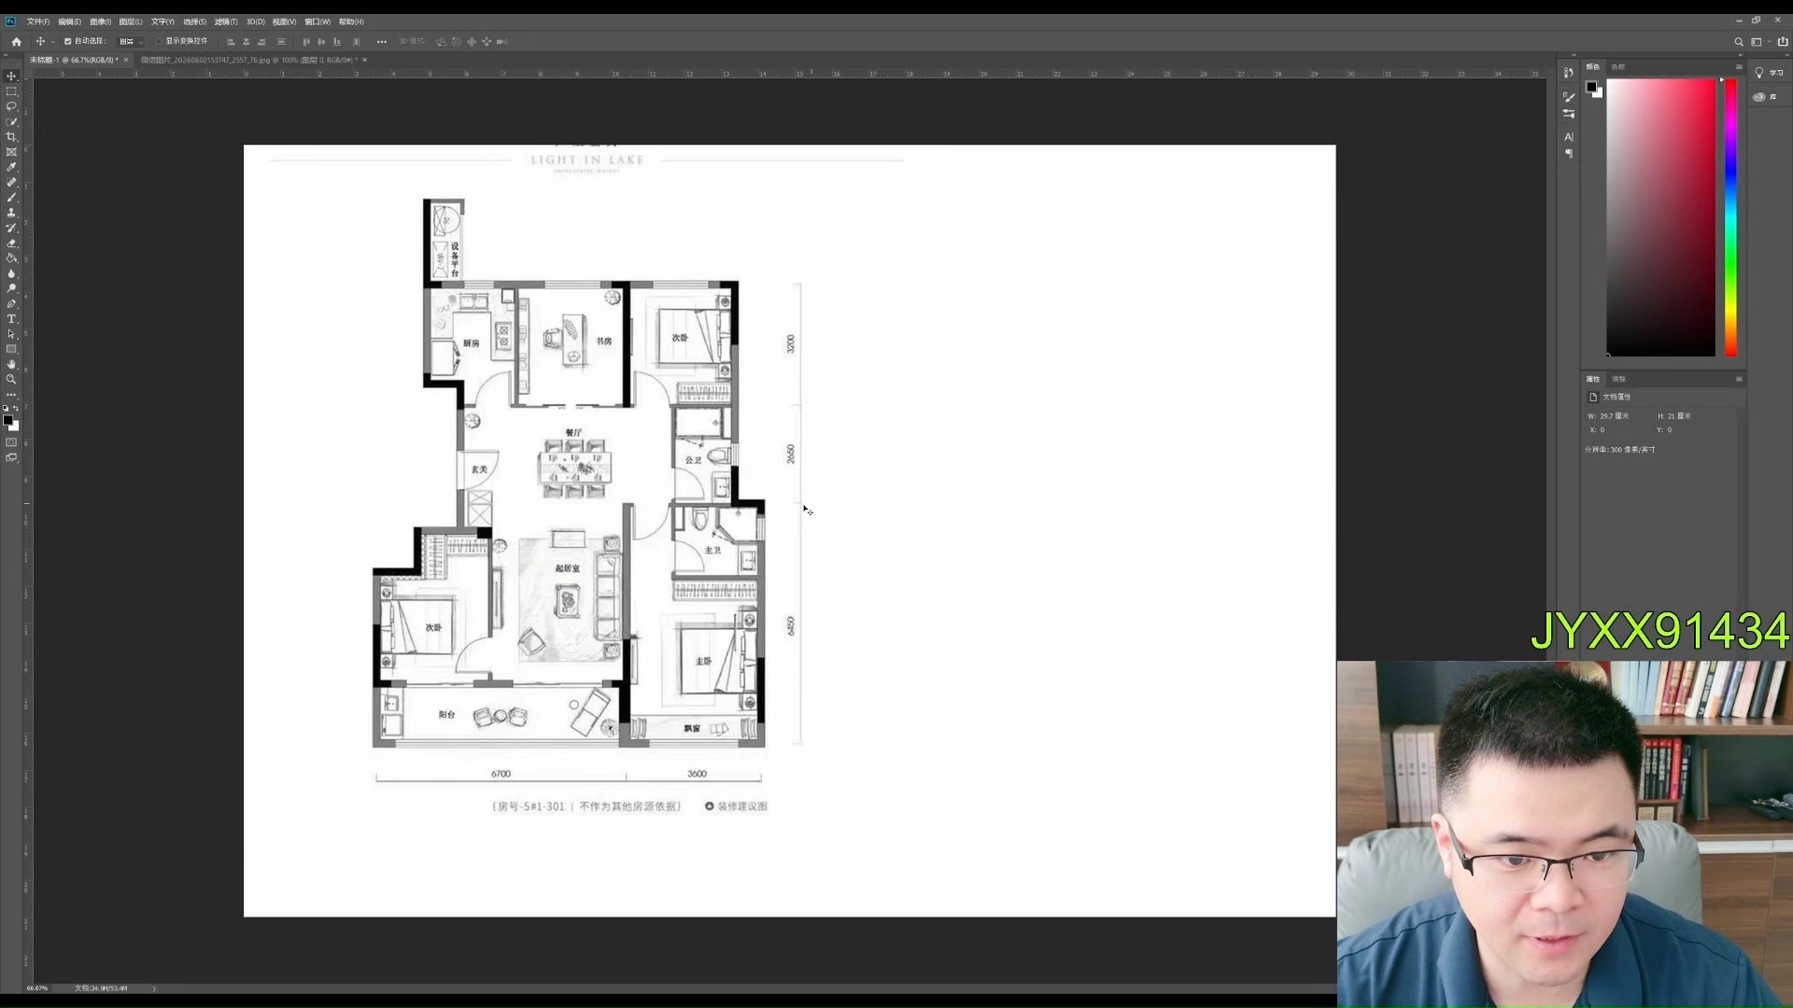The height and width of the screenshot is (1008, 1793).
Task: Click the Home icon in the options bar
Action: (16, 42)
